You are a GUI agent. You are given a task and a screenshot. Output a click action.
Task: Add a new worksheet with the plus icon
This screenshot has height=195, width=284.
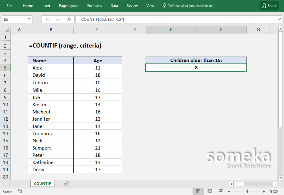(x=66, y=184)
